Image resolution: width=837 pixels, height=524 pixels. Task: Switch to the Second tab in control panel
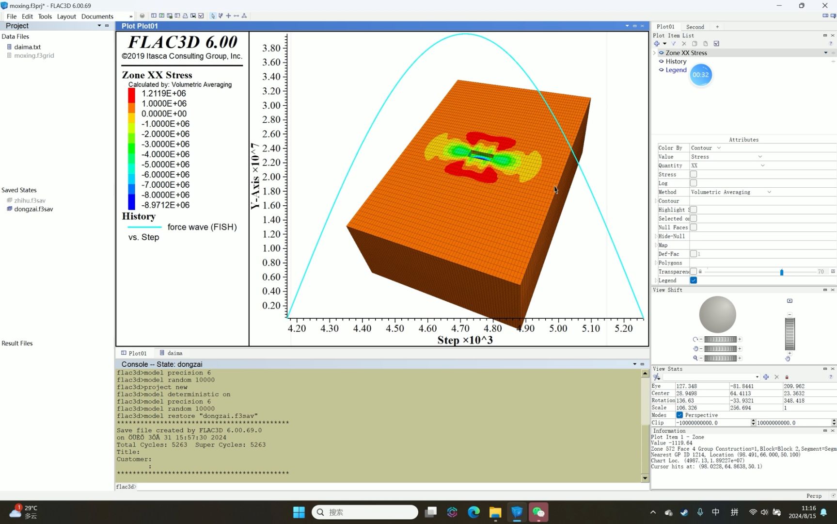point(695,27)
